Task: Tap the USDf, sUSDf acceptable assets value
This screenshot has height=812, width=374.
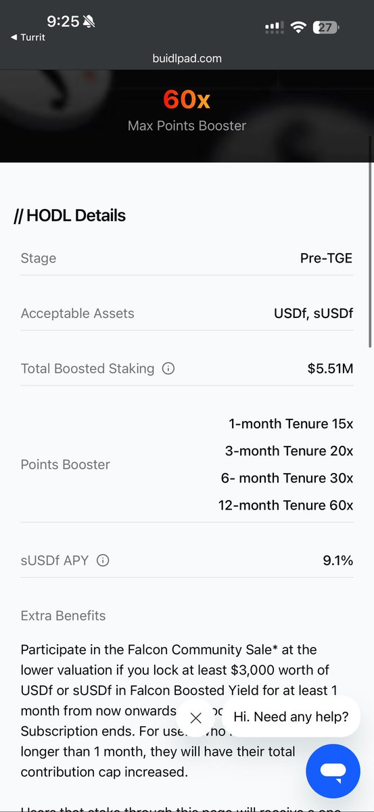Action: [313, 313]
